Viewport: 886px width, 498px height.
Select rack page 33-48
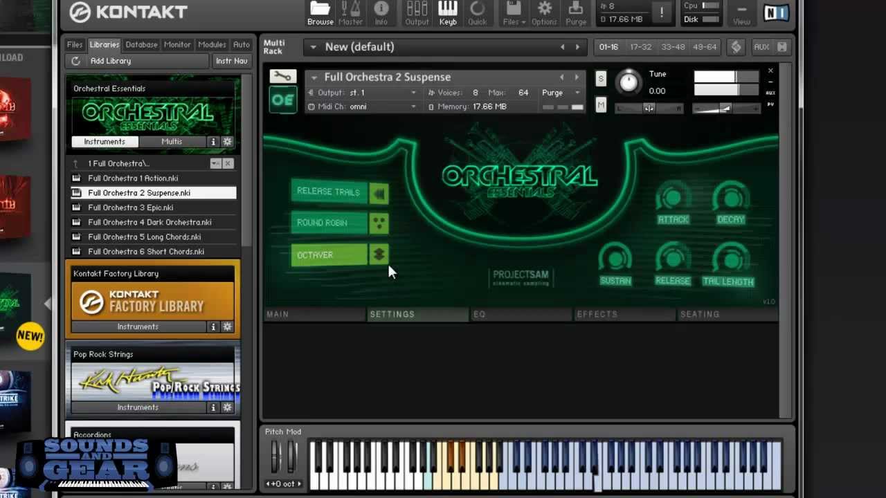673,47
